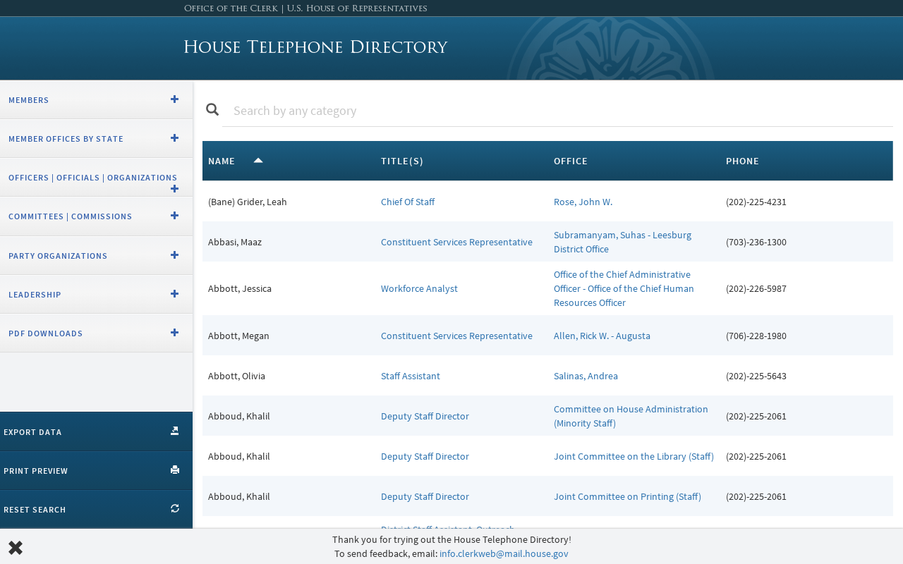Open the Staff Assistant title link

[x=411, y=376]
